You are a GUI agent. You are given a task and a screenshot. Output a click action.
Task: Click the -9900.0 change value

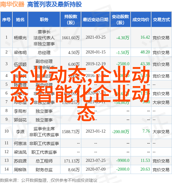[123, 160]
